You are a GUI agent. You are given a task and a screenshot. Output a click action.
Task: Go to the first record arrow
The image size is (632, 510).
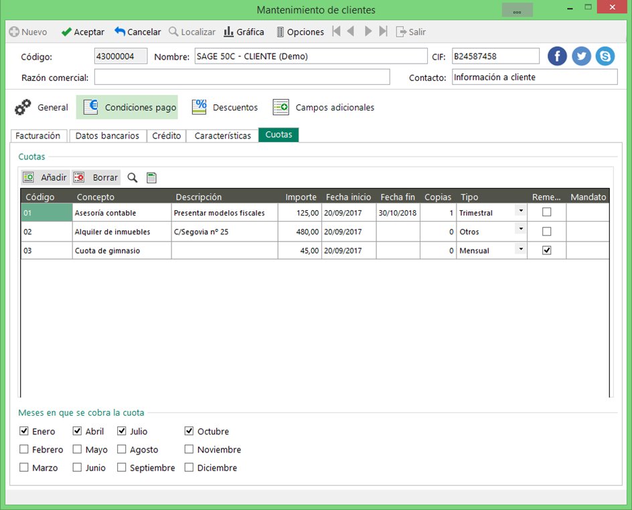pos(337,31)
